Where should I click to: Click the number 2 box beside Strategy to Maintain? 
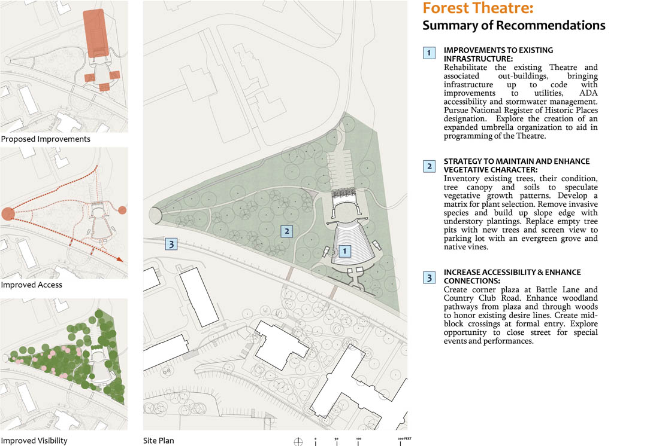coord(429,166)
